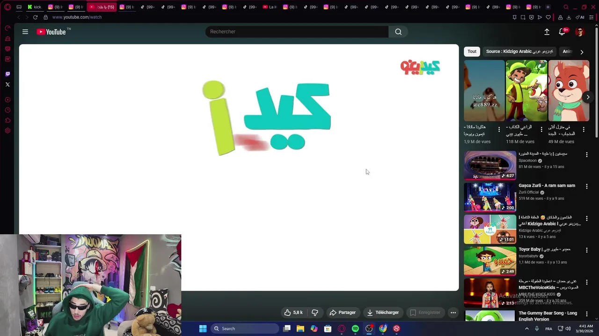Click the tab search magnifier icon
Image resolution: width=599 pixels, height=336 pixels.
[x=566, y=7]
